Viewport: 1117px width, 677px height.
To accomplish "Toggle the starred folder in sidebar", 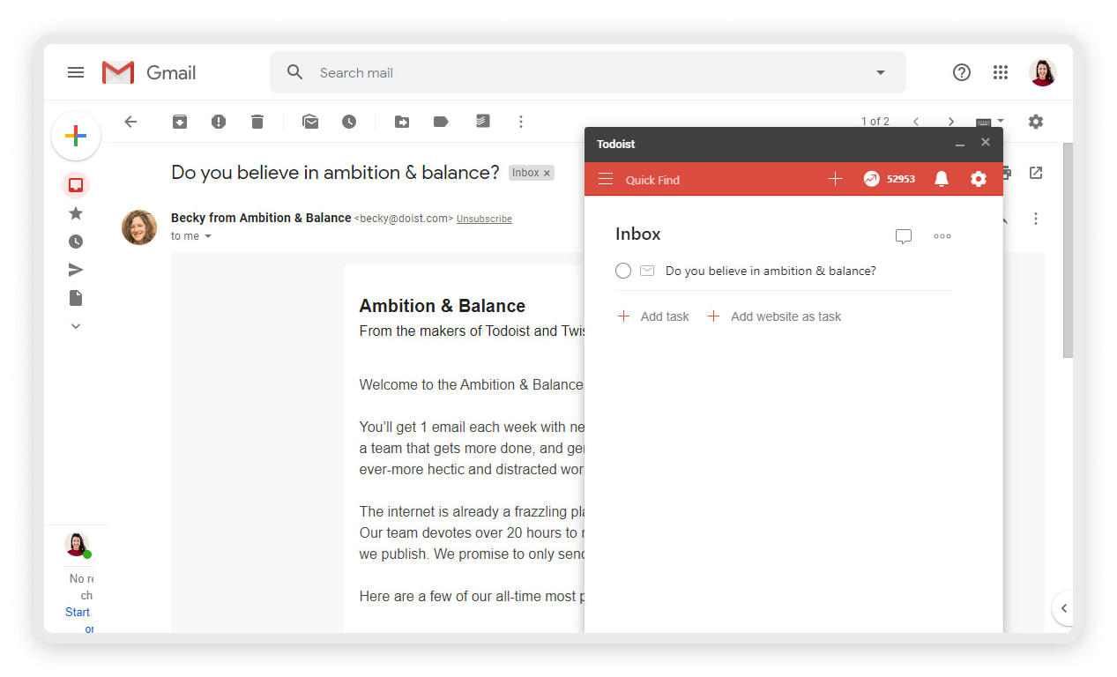I will [x=75, y=213].
